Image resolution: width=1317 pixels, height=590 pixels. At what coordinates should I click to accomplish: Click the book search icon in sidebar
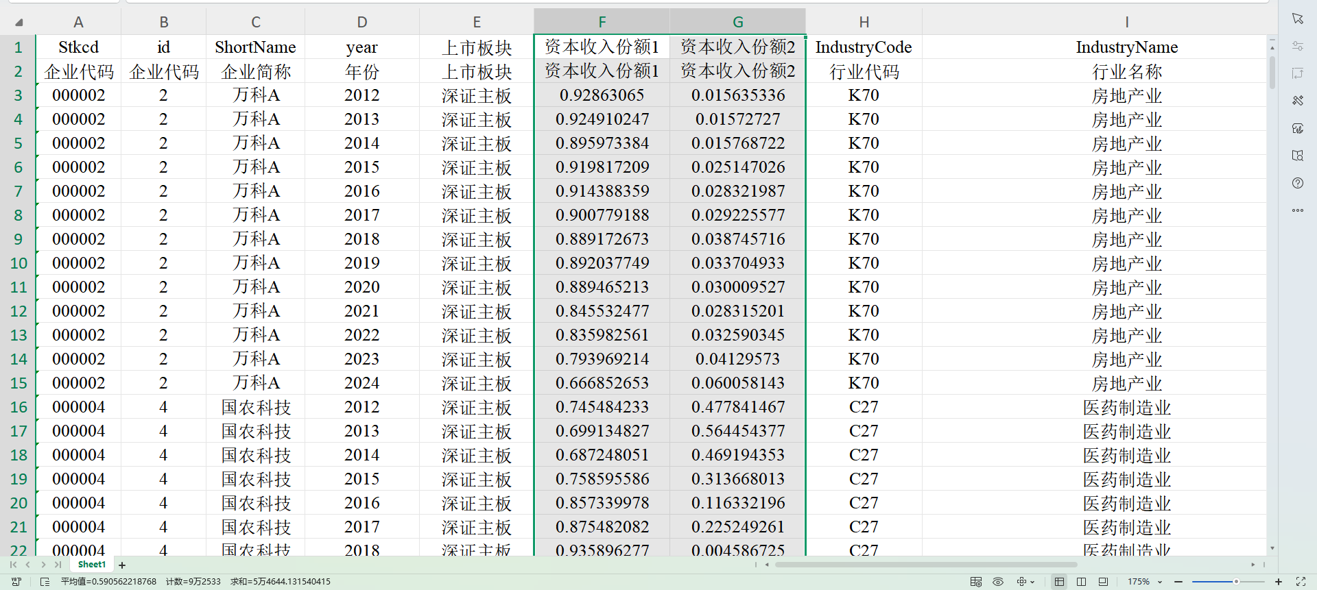click(1297, 156)
